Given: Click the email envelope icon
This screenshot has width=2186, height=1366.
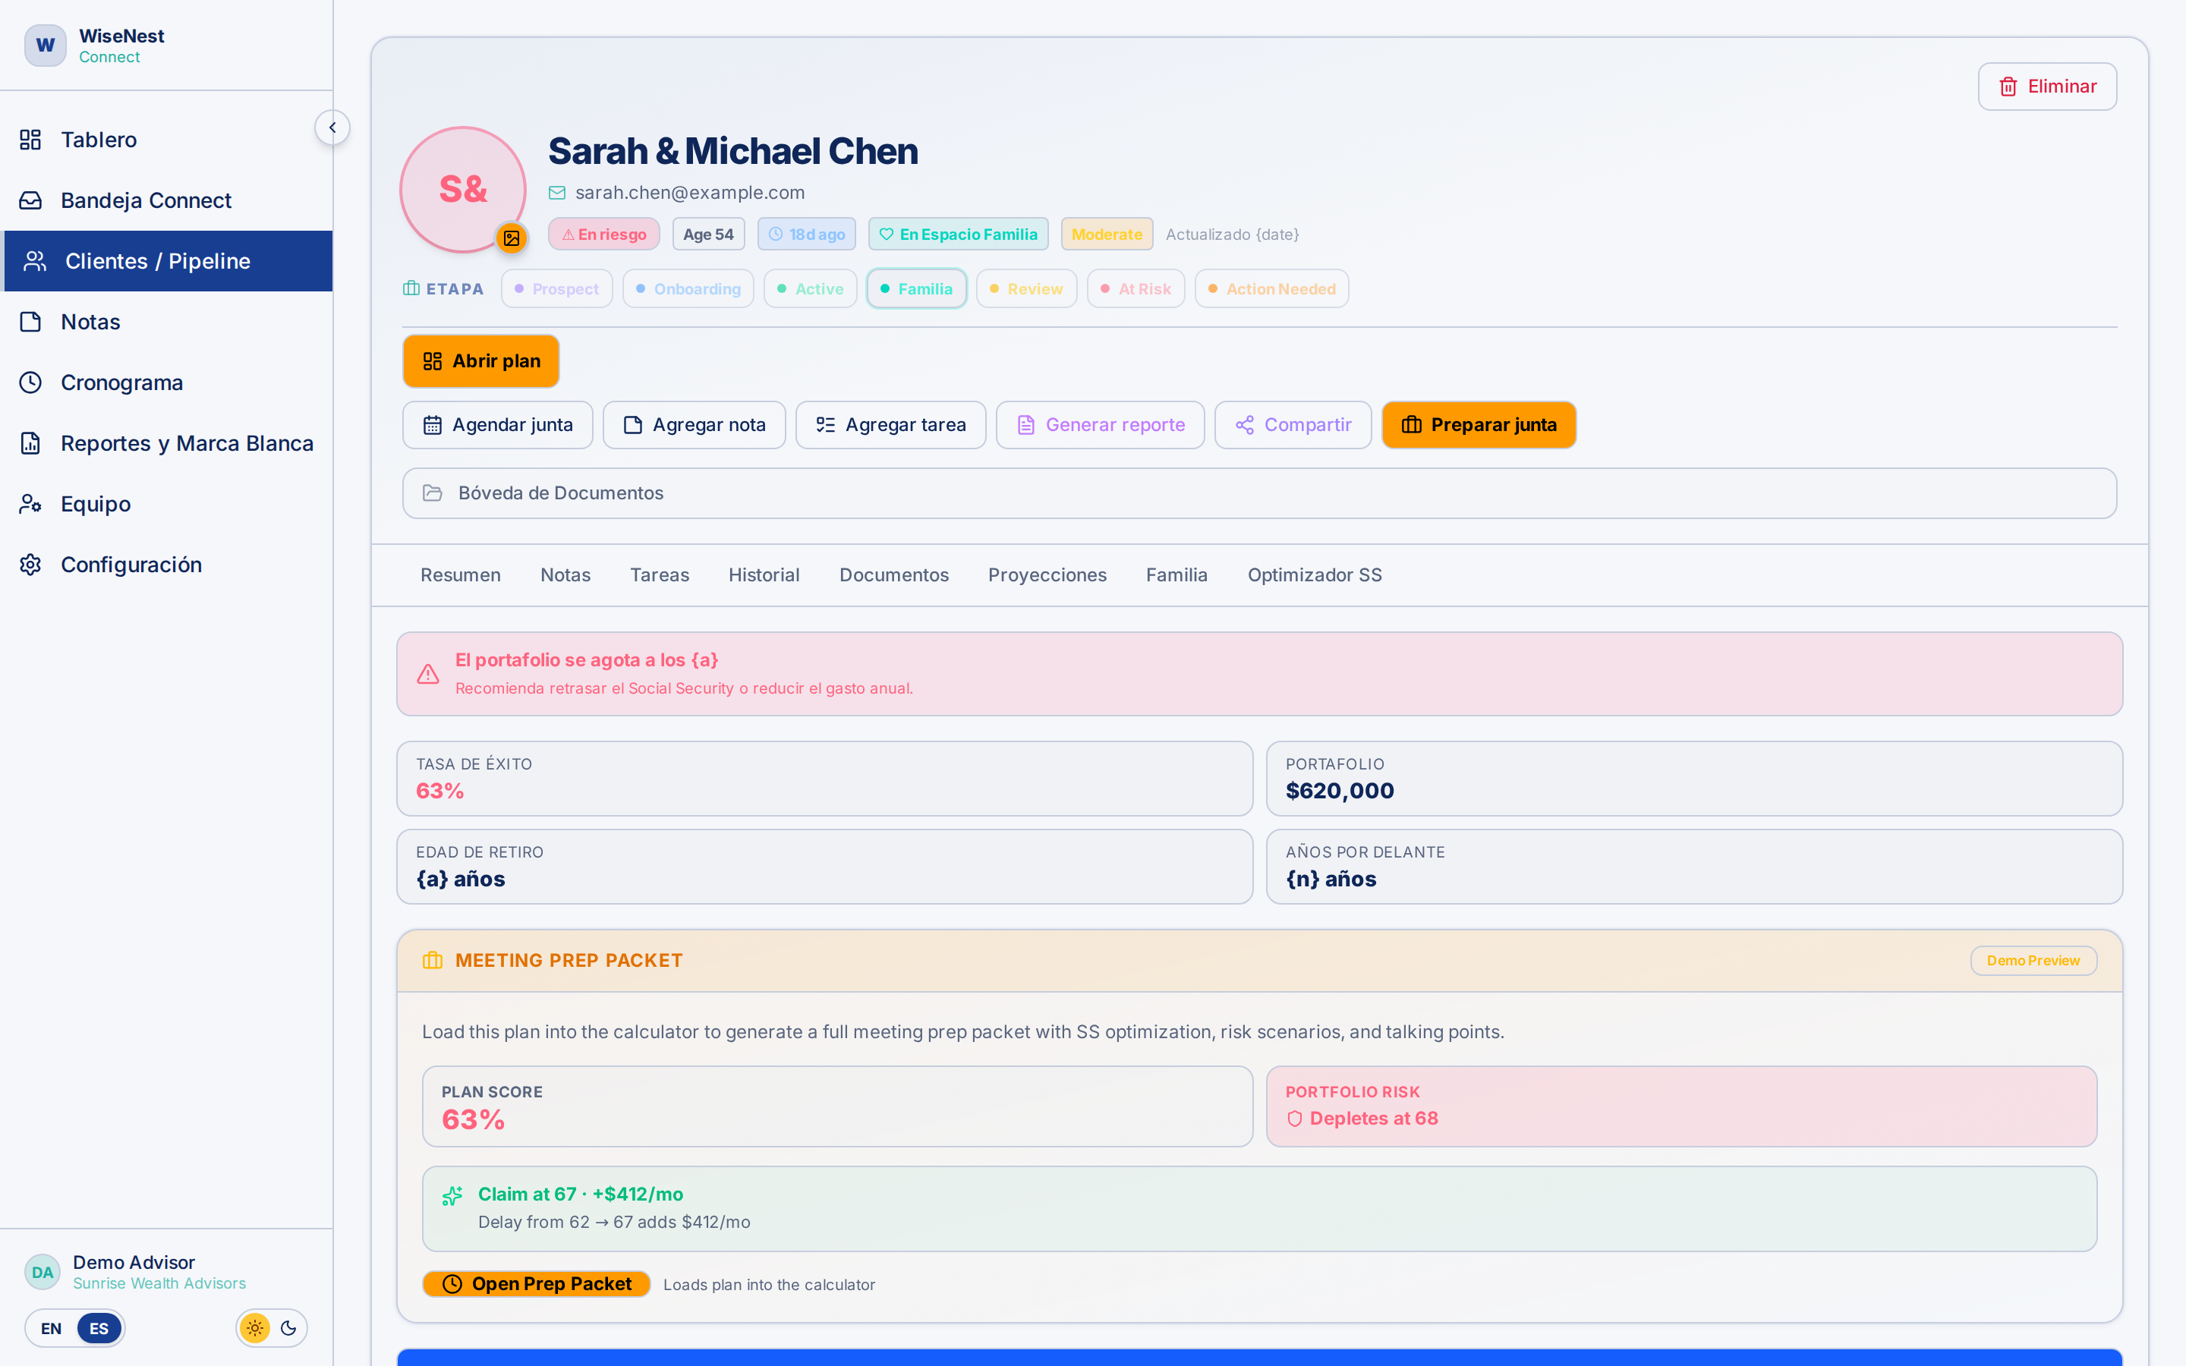Looking at the screenshot, I should tap(557, 193).
